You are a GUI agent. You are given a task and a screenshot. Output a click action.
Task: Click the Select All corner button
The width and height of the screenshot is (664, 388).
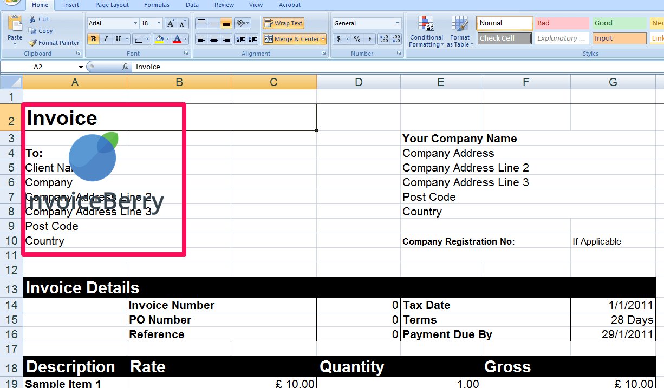[11, 82]
